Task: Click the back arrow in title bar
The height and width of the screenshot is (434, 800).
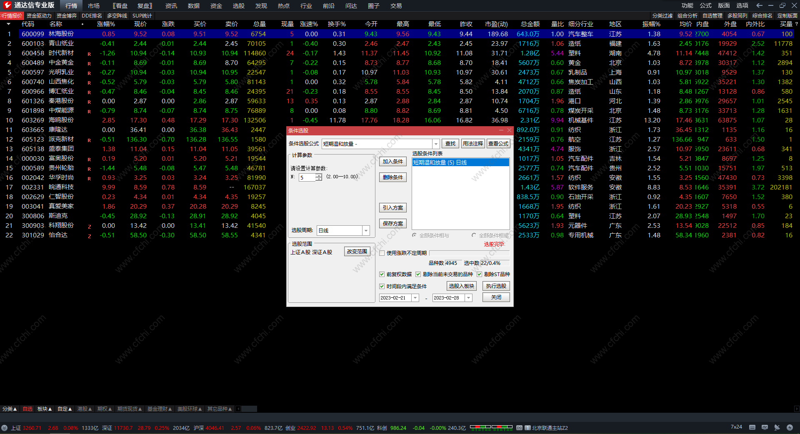Action: tap(759, 5)
